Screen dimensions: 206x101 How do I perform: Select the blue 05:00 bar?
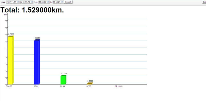pos(37,62)
